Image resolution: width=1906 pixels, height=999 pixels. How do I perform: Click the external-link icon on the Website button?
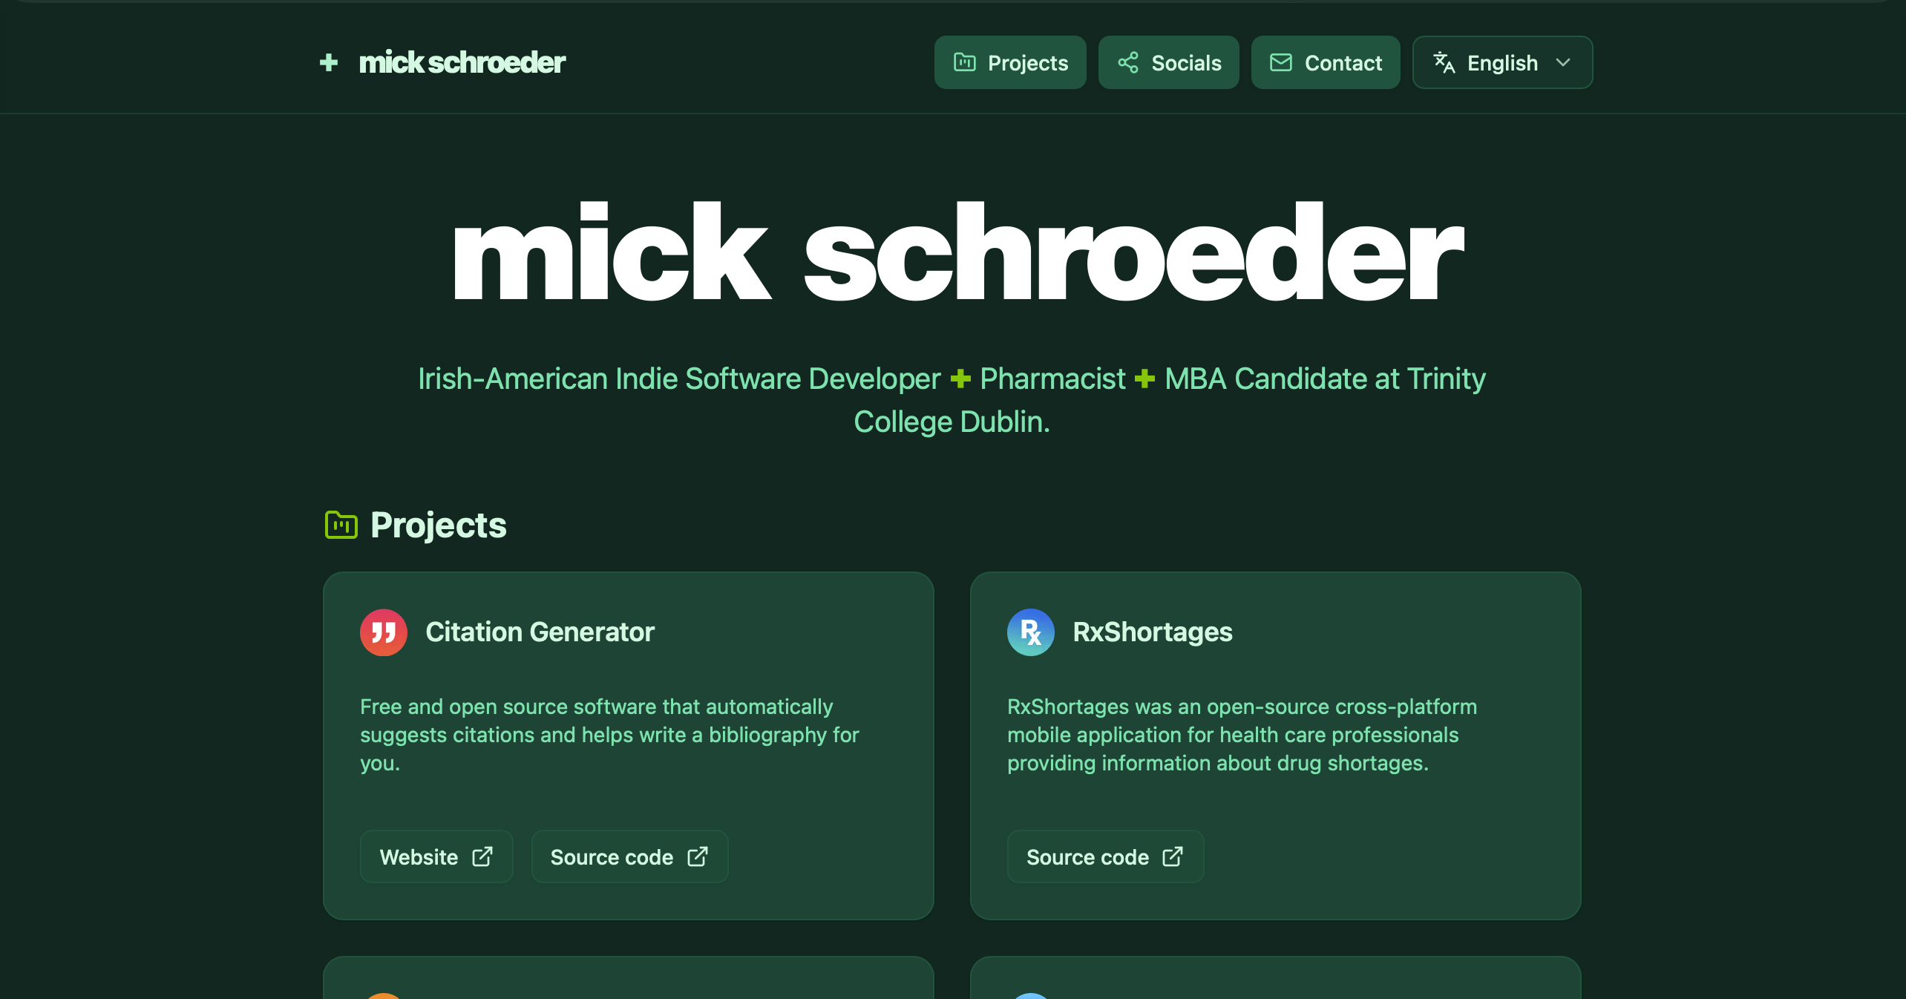click(482, 856)
